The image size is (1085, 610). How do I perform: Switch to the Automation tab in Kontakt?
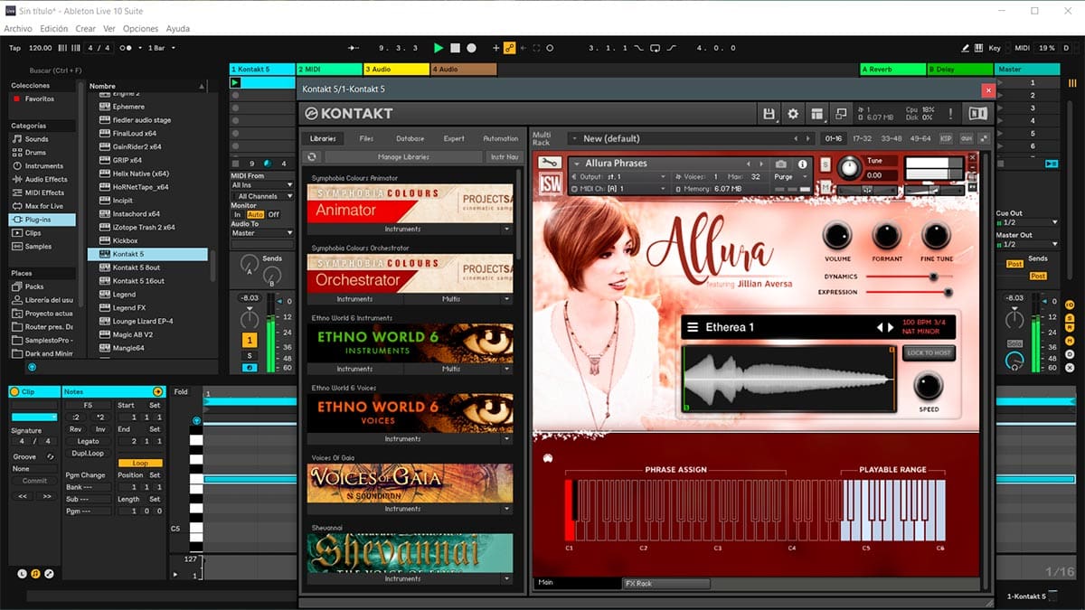tap(501, 138)
